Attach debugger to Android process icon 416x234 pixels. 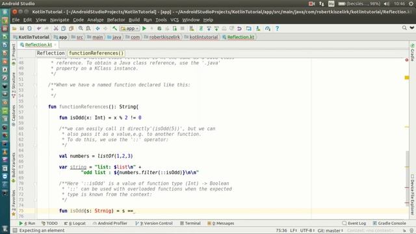click(x=175, y=29)
